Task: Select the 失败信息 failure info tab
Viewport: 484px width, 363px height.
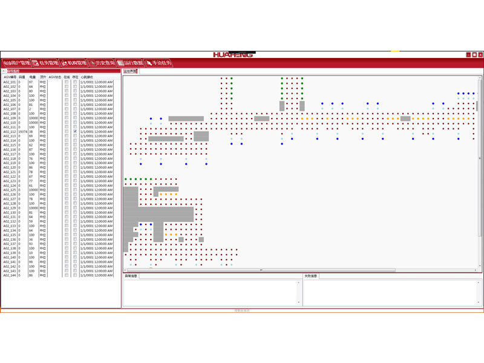Action: (311, 276)
